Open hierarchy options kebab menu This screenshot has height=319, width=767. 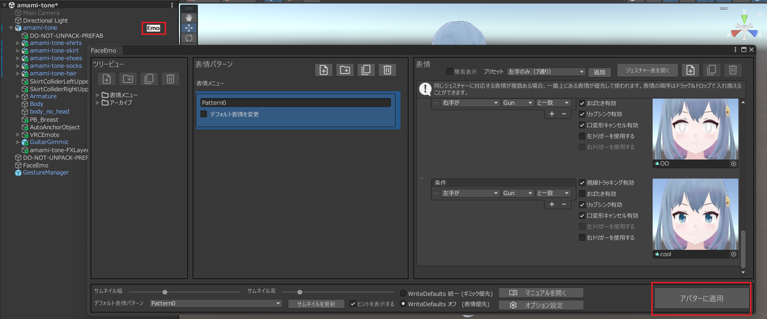click(172, 5)
